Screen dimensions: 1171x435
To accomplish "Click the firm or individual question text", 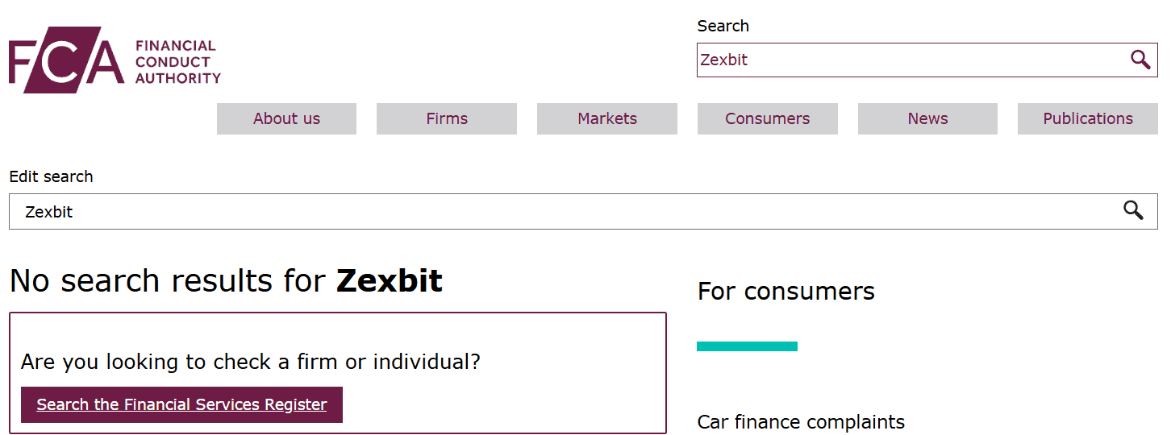I will [x=250, y=362].
